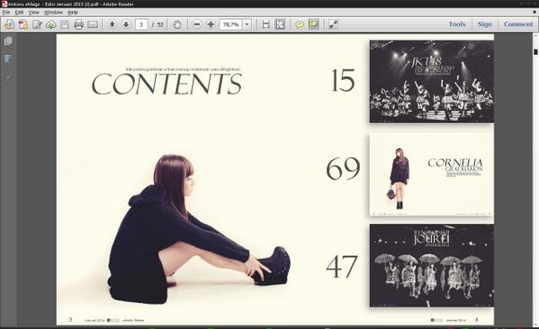
Task: Open Page Thumbnails side panel
Action: [8, 41]
